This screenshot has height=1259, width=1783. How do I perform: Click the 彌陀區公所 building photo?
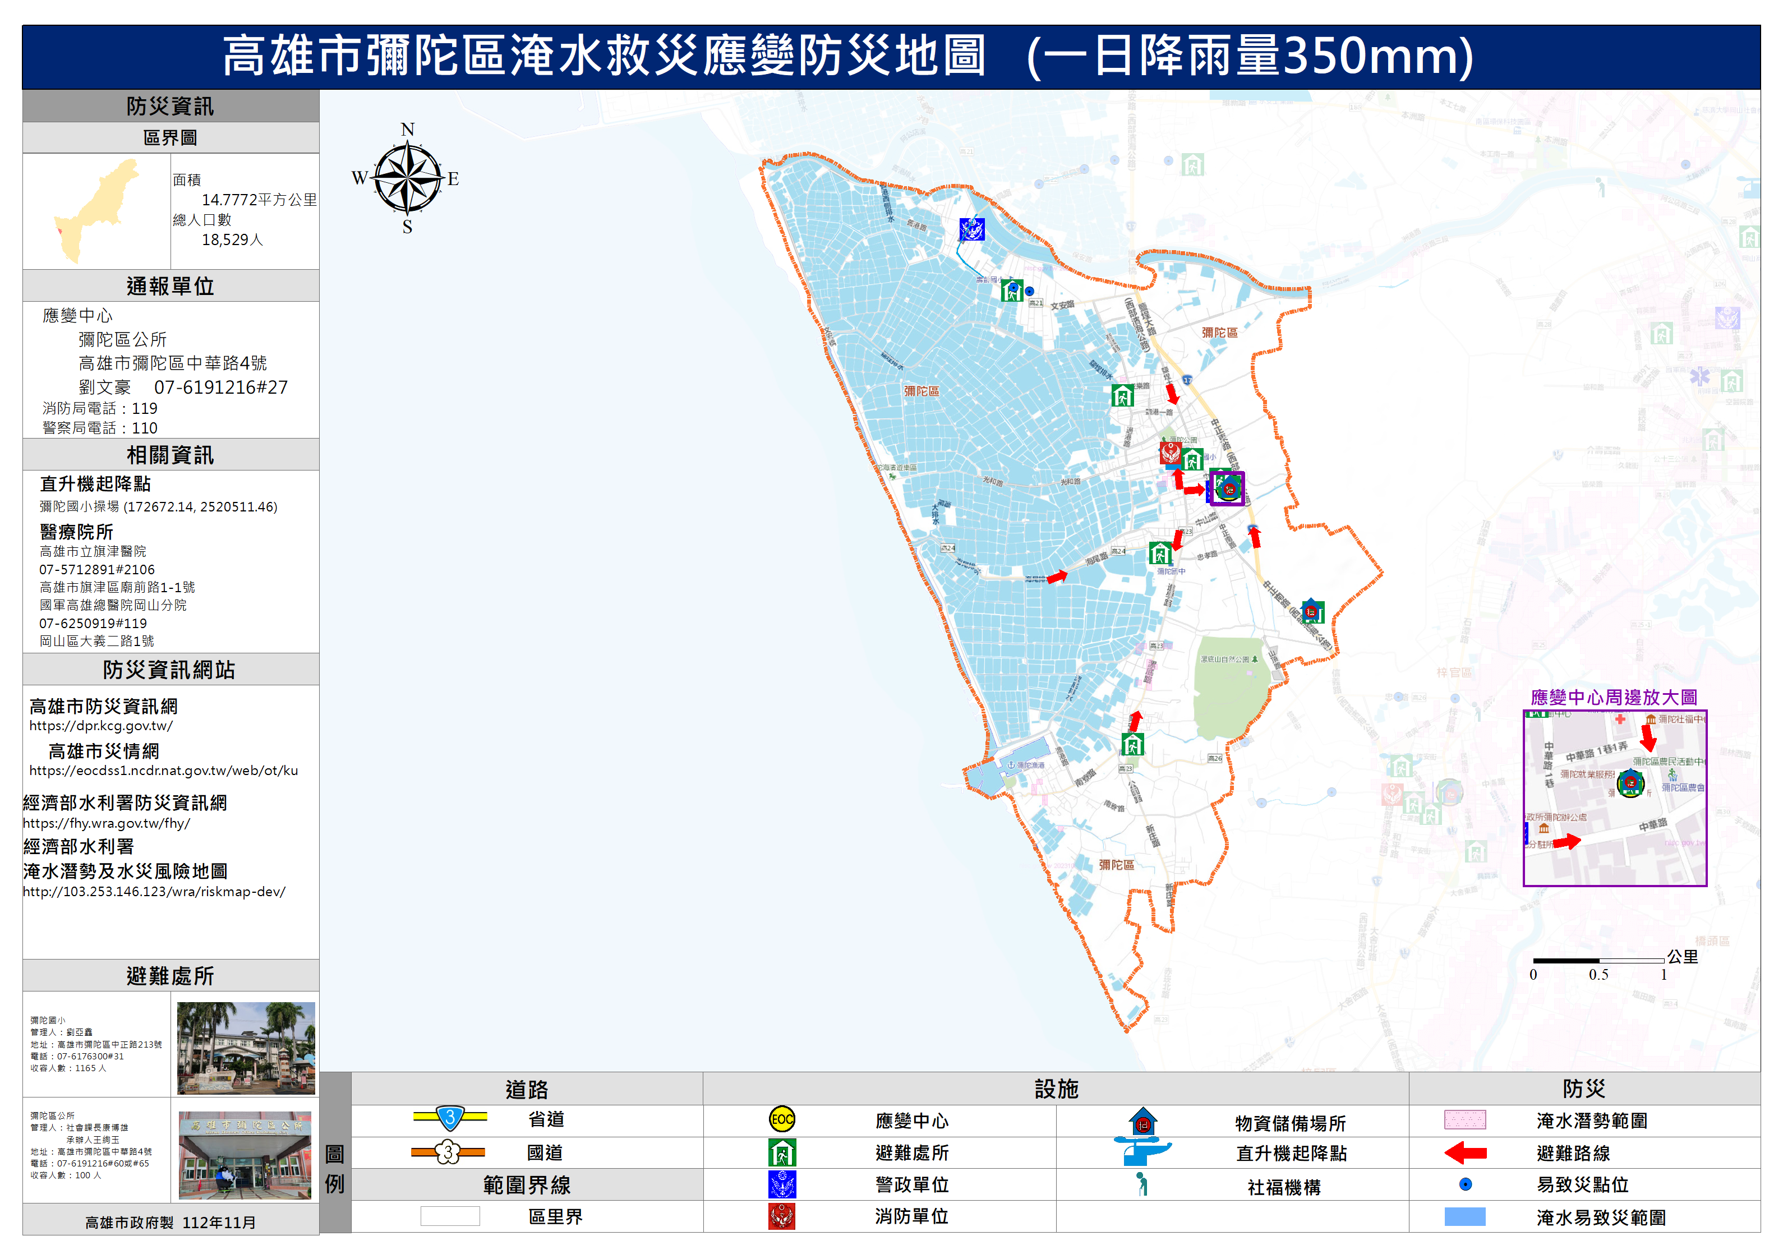point(246,1155)
